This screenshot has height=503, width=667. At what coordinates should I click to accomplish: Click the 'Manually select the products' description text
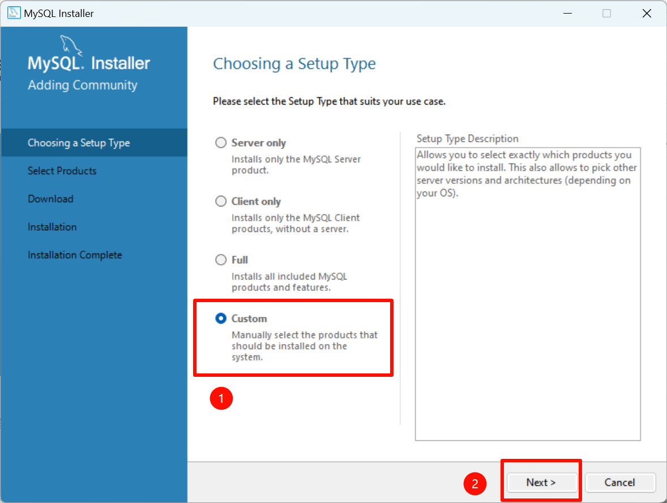coord(305,346)
